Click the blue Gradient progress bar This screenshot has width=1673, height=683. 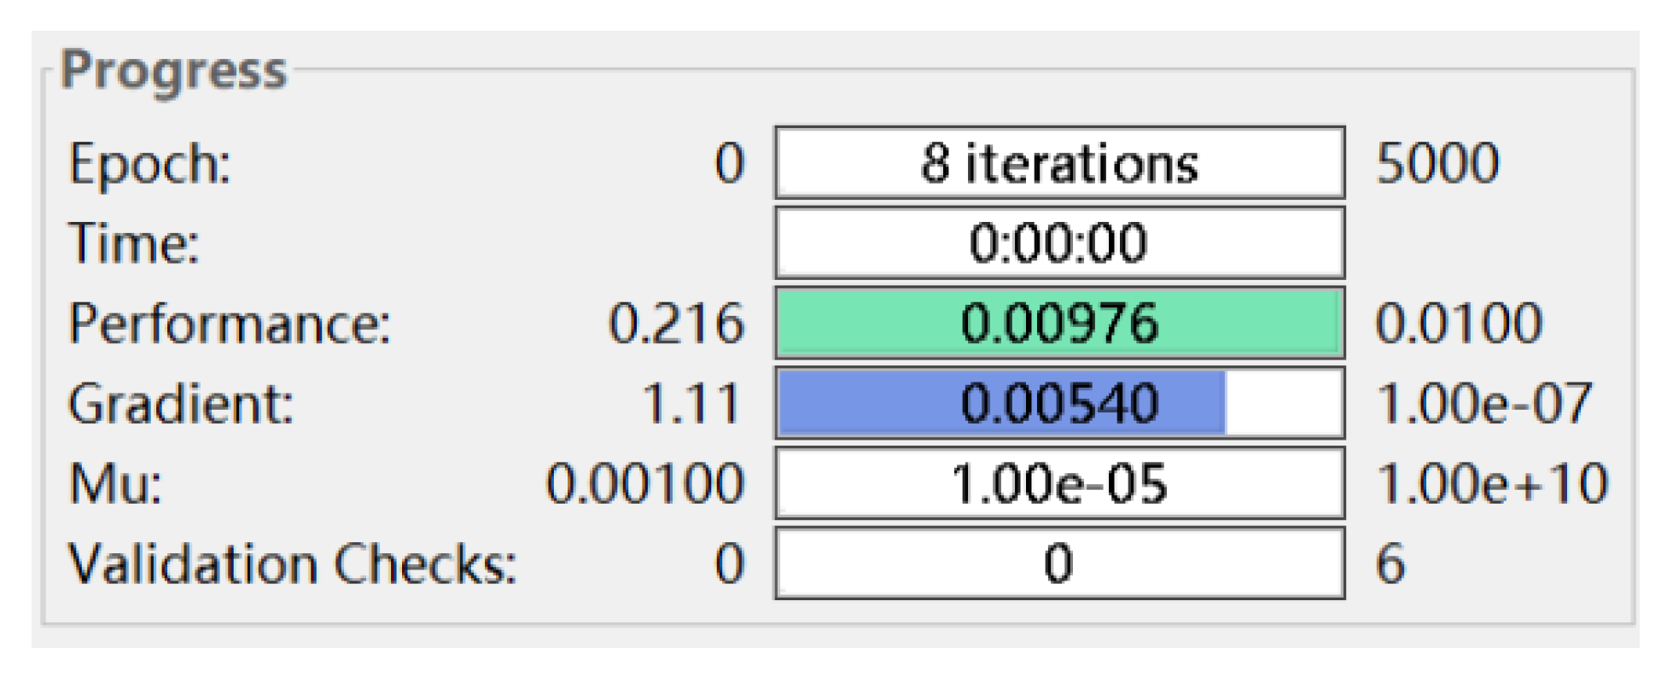point(1059,403)
